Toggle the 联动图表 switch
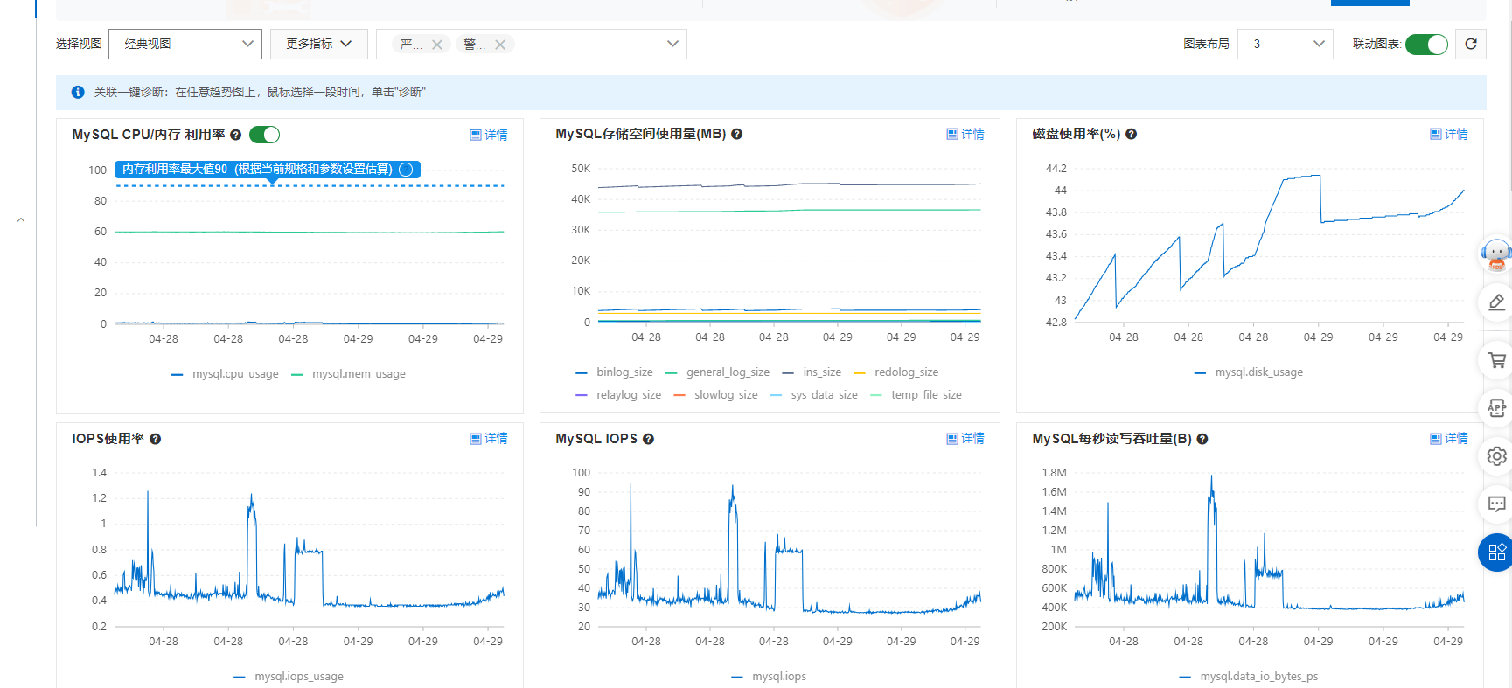The width and height of the screenshot is (1512, 688). tap(1426, 44)
